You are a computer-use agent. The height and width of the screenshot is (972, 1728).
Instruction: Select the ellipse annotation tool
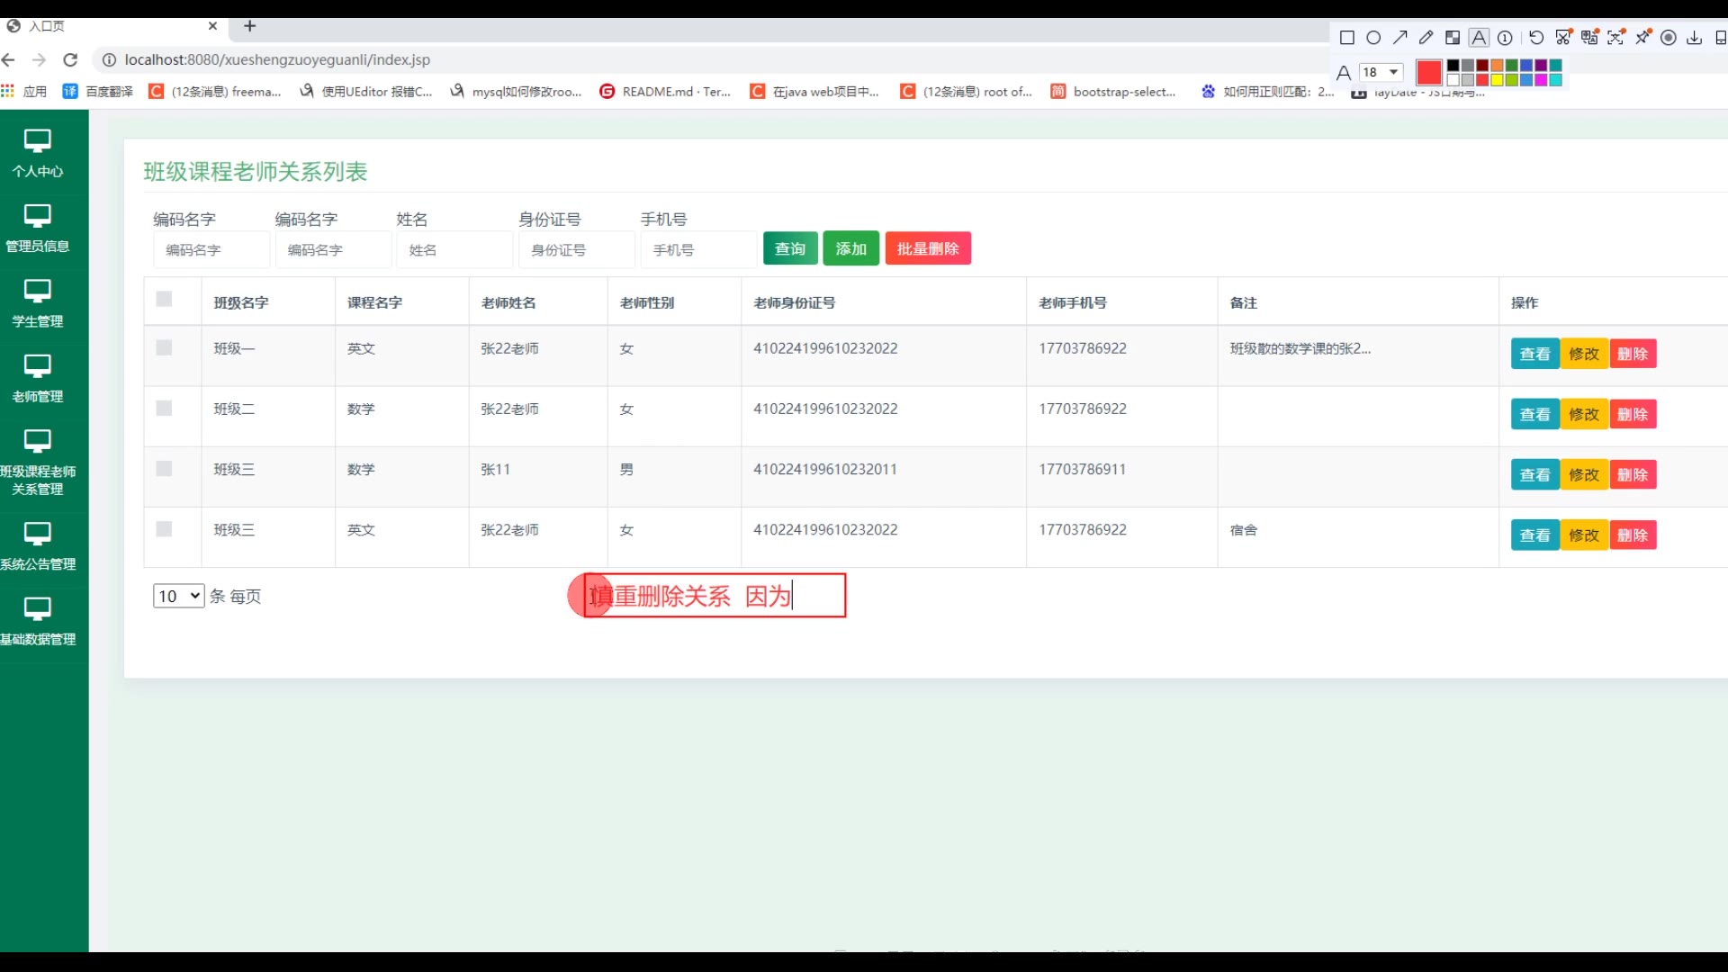[1373, 38]
